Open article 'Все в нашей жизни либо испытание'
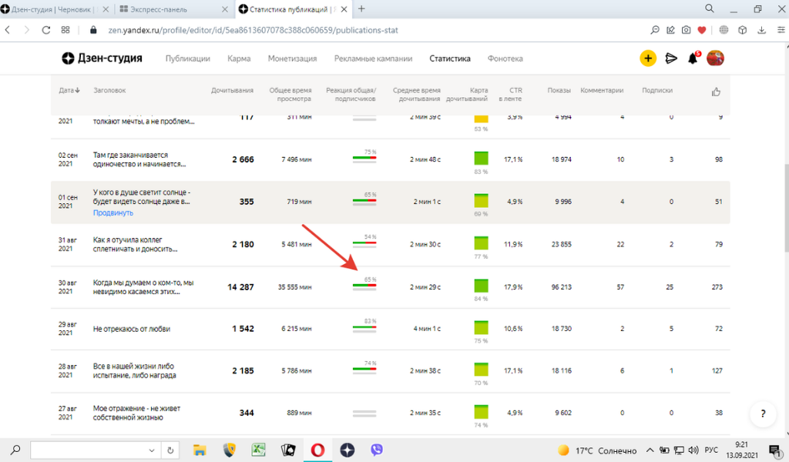 click(x=134, y=370)
